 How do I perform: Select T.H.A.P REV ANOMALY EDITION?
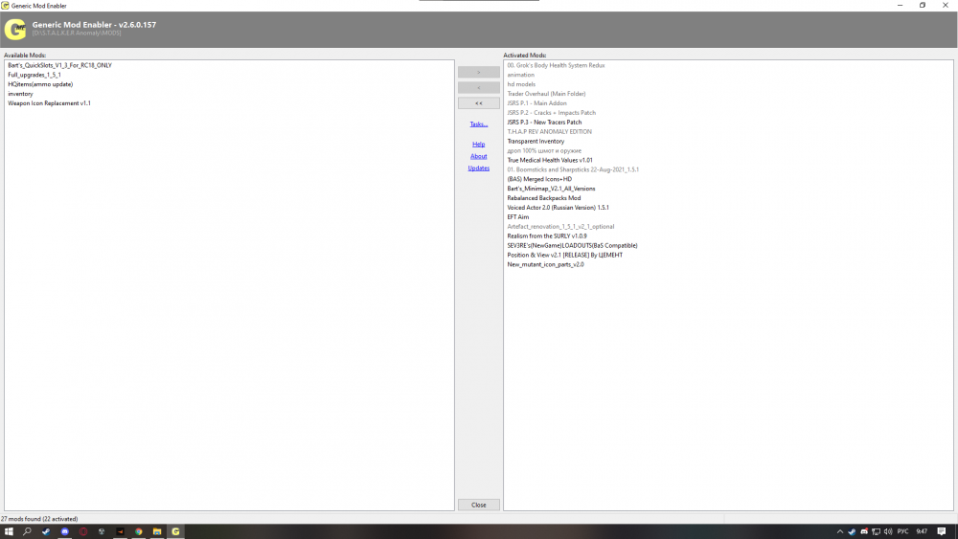(549, 132)
